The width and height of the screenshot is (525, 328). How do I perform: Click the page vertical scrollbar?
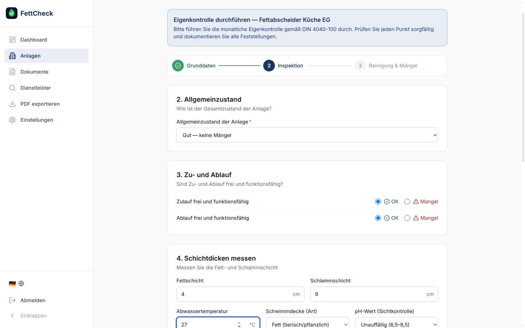(523, 87)
